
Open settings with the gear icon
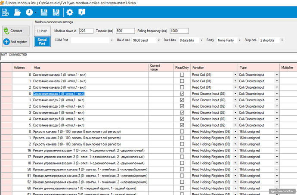click(x=70, y=12)
